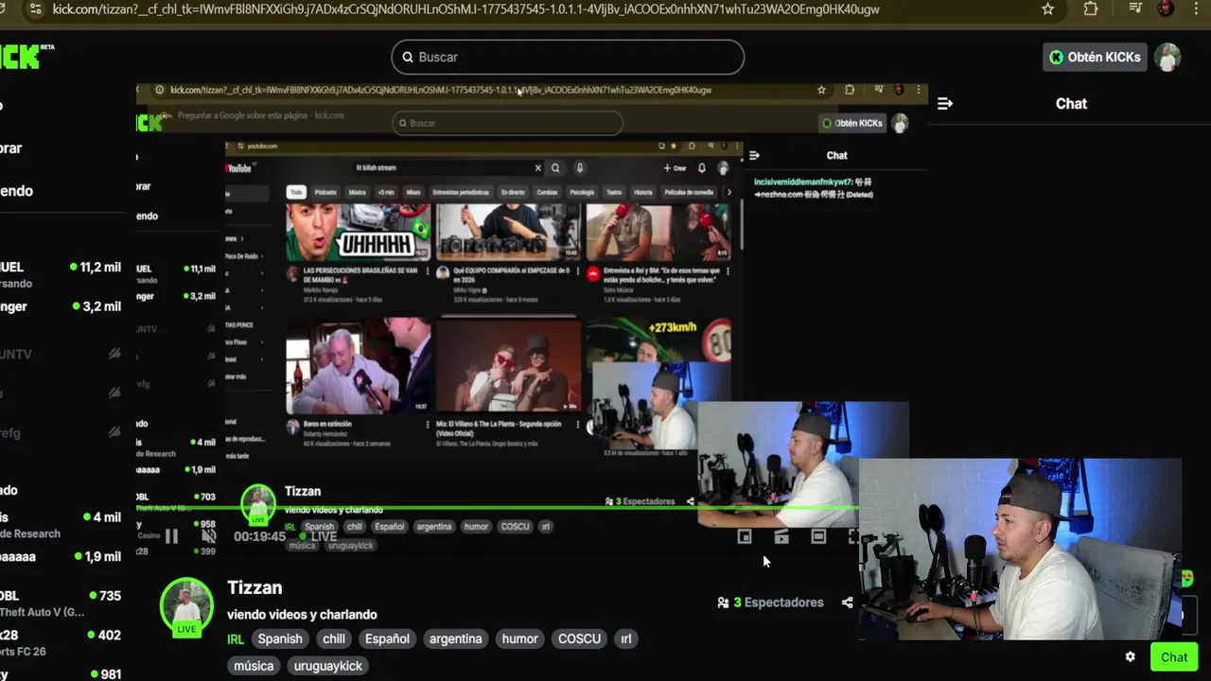
Task: Click the +273km/h video thumbnail in the stream
Action: point(658,342)
